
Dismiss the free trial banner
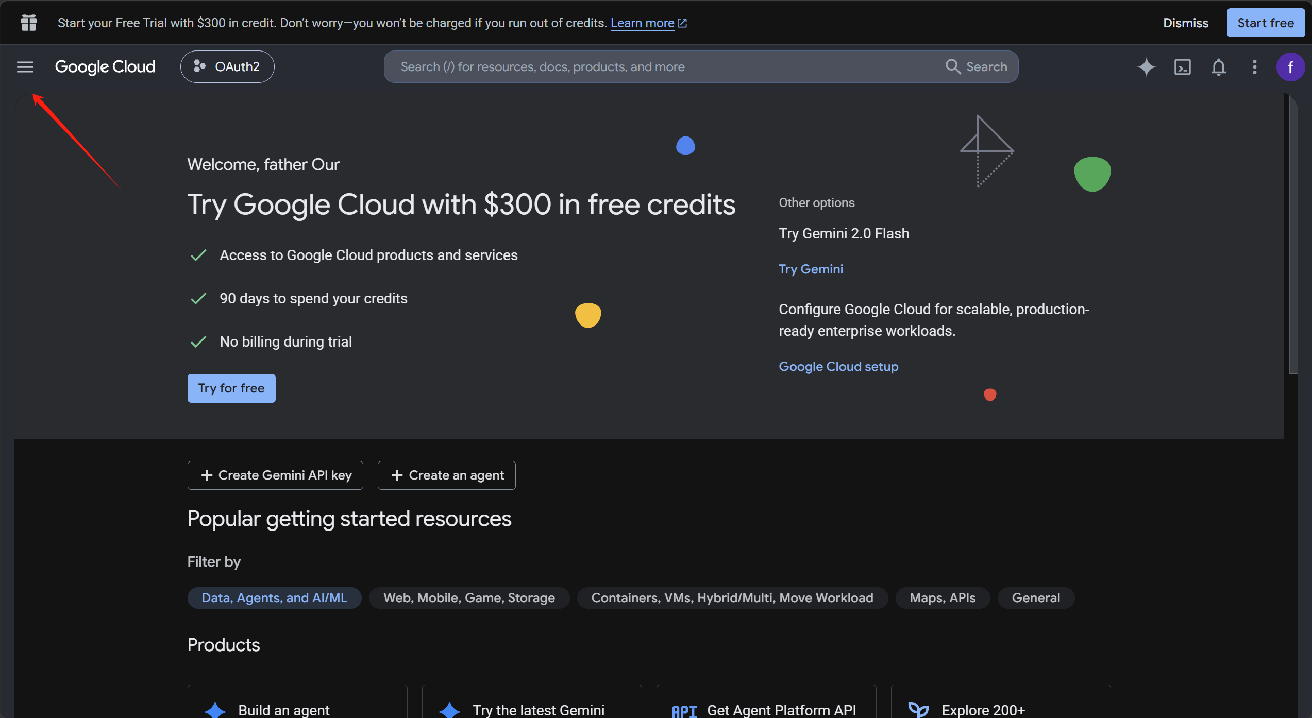click(x=1186, y=23)
